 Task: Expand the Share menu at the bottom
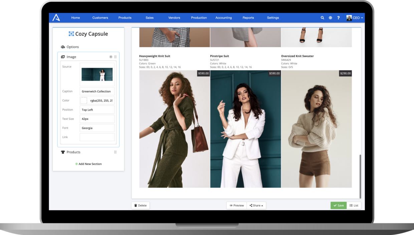(256, 205)
